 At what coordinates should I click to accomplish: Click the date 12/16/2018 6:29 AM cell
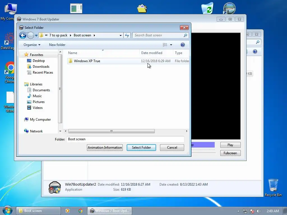(156, 61)
